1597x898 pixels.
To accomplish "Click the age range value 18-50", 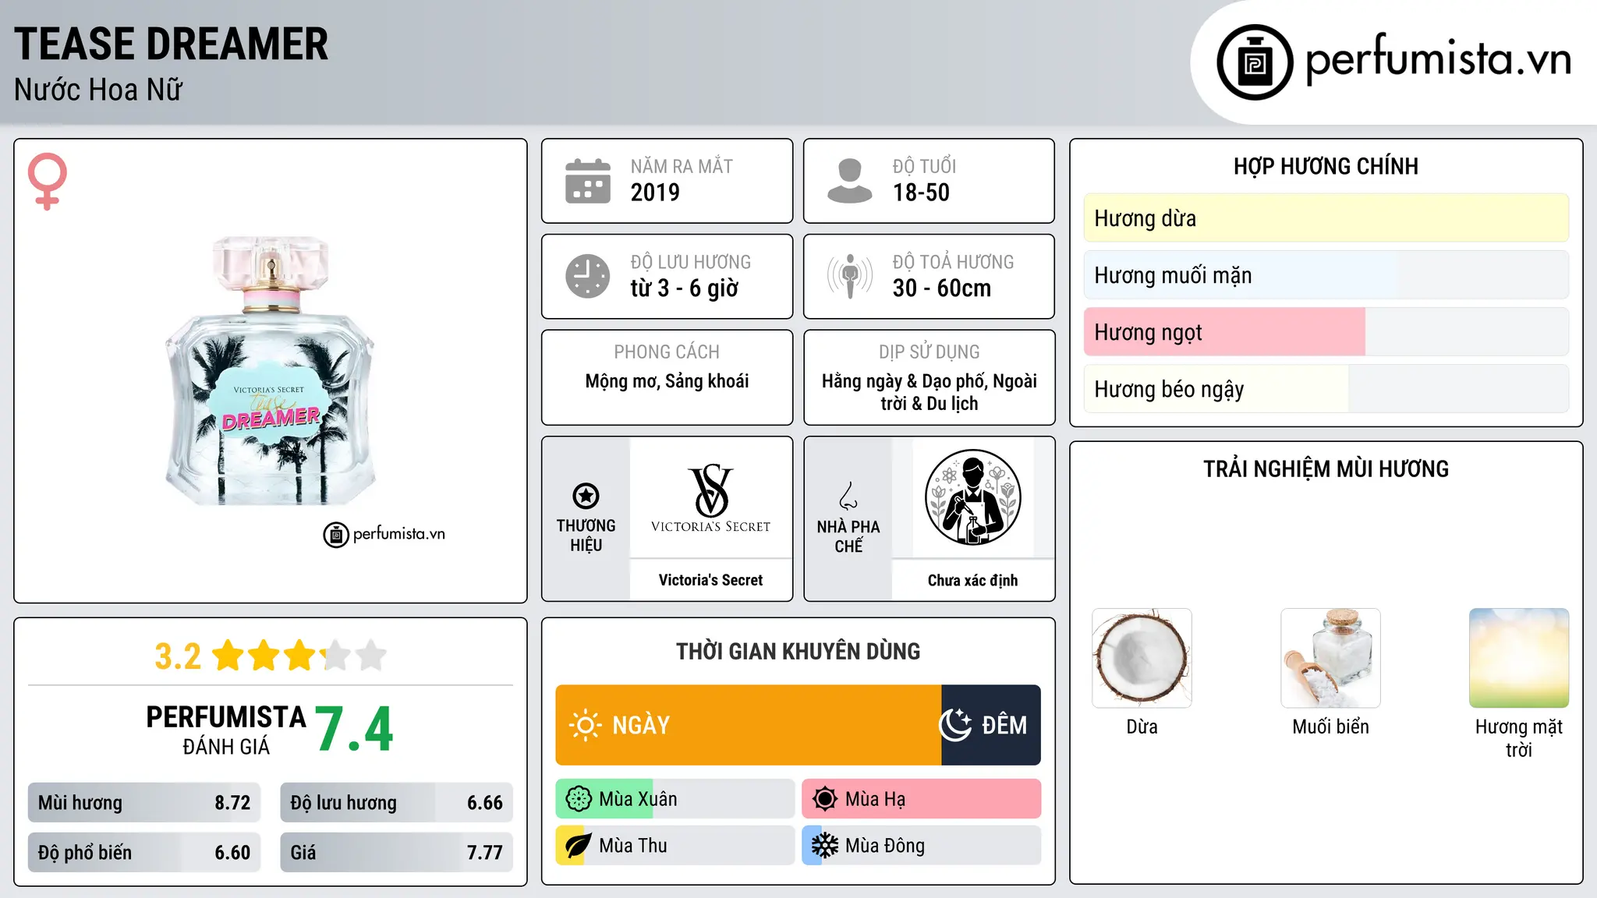I will (921, 193).
